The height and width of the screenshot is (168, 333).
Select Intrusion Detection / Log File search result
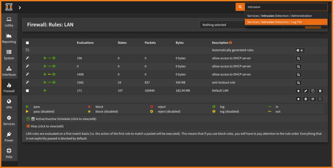click(274, 22)
